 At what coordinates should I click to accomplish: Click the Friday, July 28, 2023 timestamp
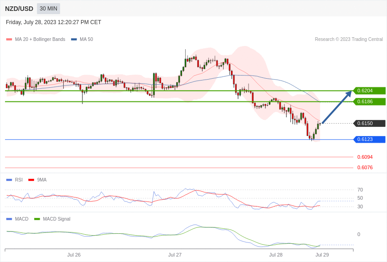coord(53,22)
